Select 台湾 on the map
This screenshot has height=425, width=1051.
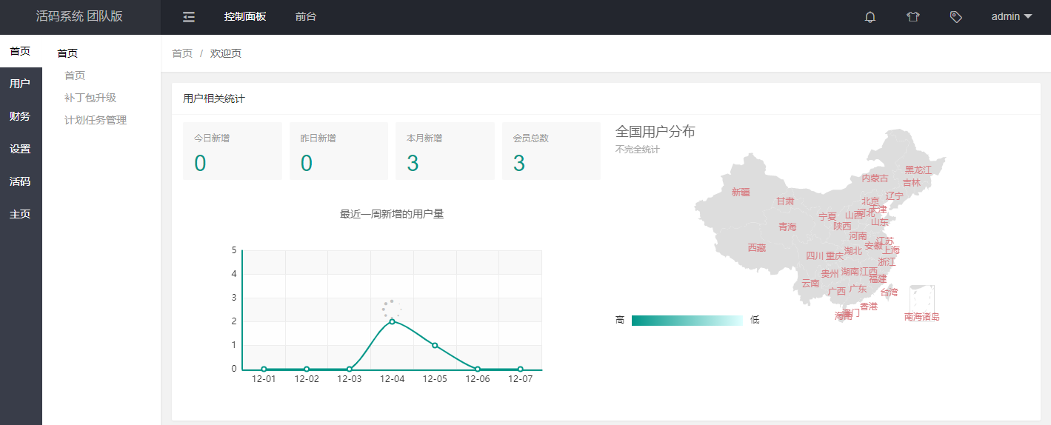(x=889, y=292)
